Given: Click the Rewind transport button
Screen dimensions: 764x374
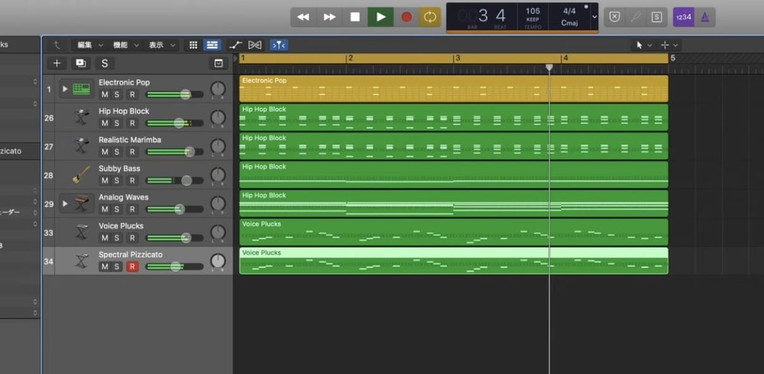Looking at the screenshot, I should [303, 17].
